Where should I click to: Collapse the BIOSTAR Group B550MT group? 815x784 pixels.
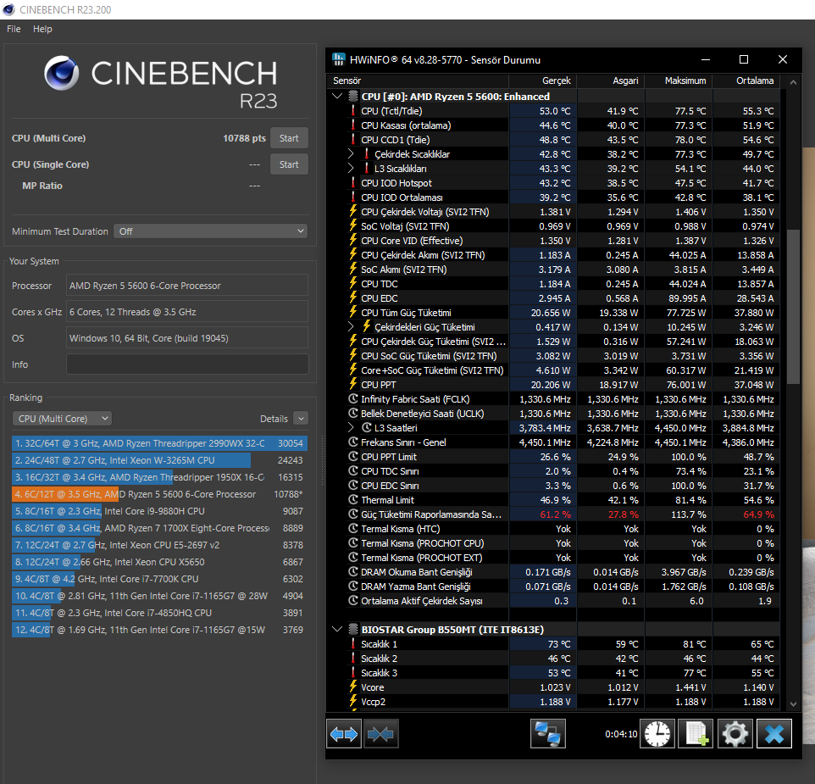coord(337,629)
